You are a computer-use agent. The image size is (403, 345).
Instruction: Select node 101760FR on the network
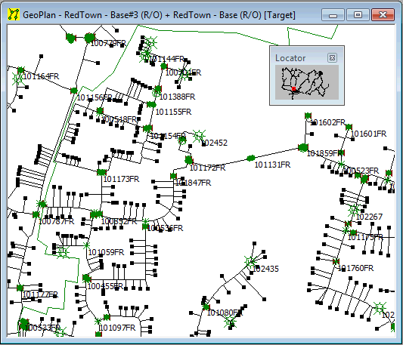tap(336, 261)
